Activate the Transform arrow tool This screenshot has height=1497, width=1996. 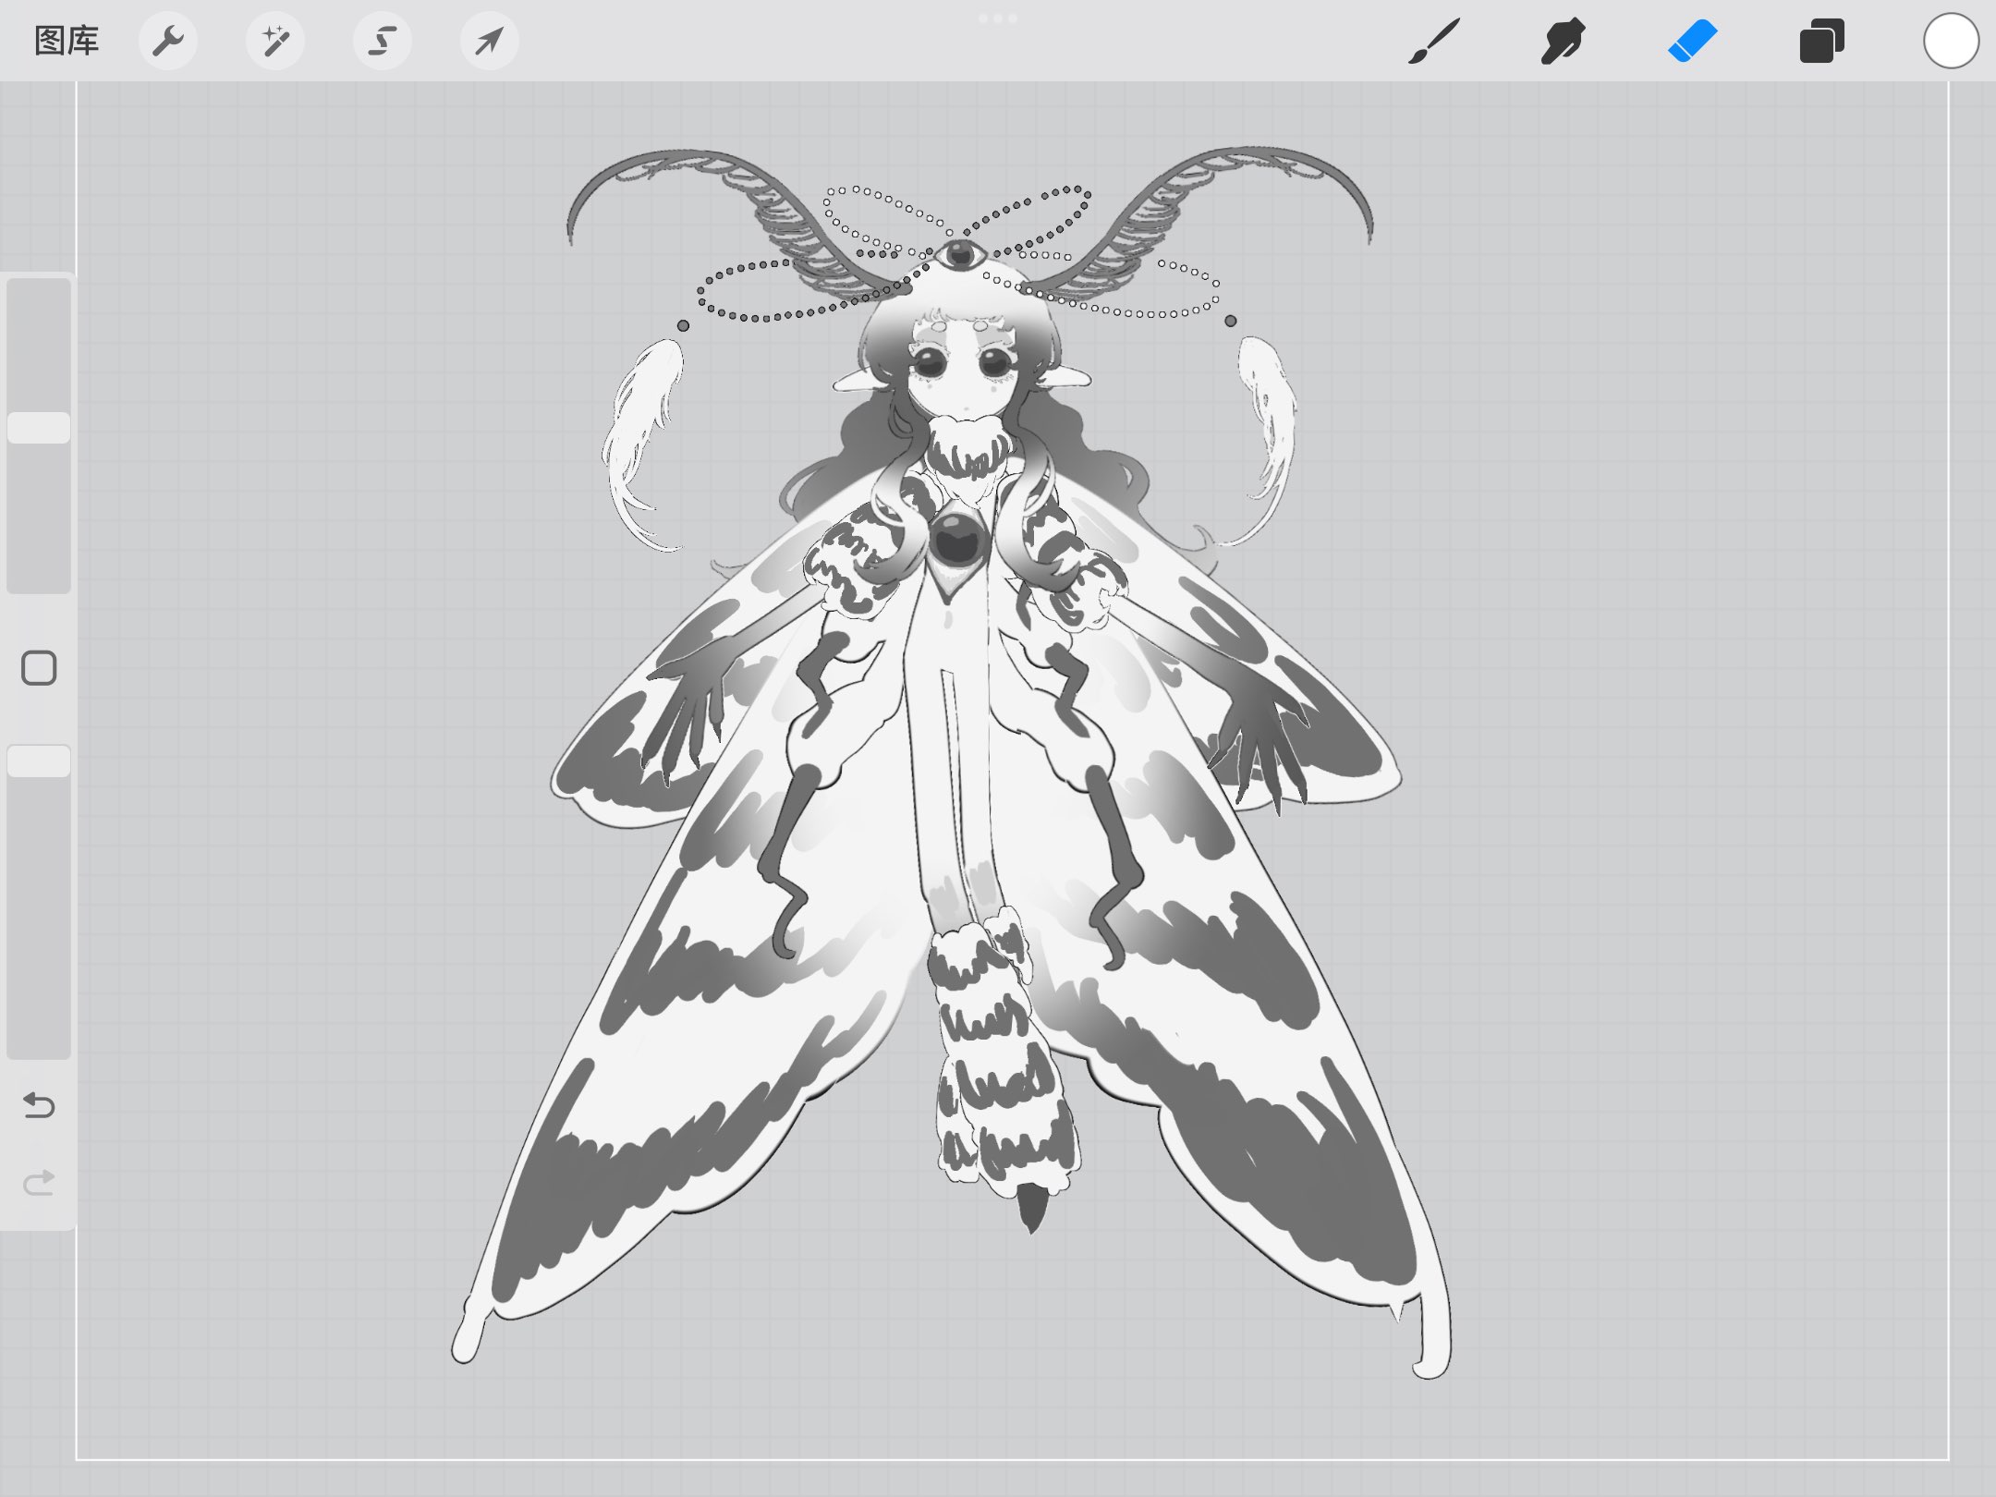(x=490, y=42)
